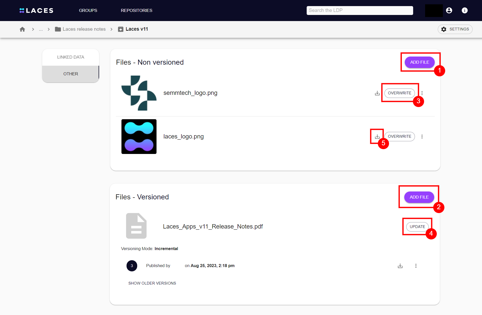Screen dimensions: 482x315
Task: Open the Home breadcrumb icon
Action: [22, 29]
